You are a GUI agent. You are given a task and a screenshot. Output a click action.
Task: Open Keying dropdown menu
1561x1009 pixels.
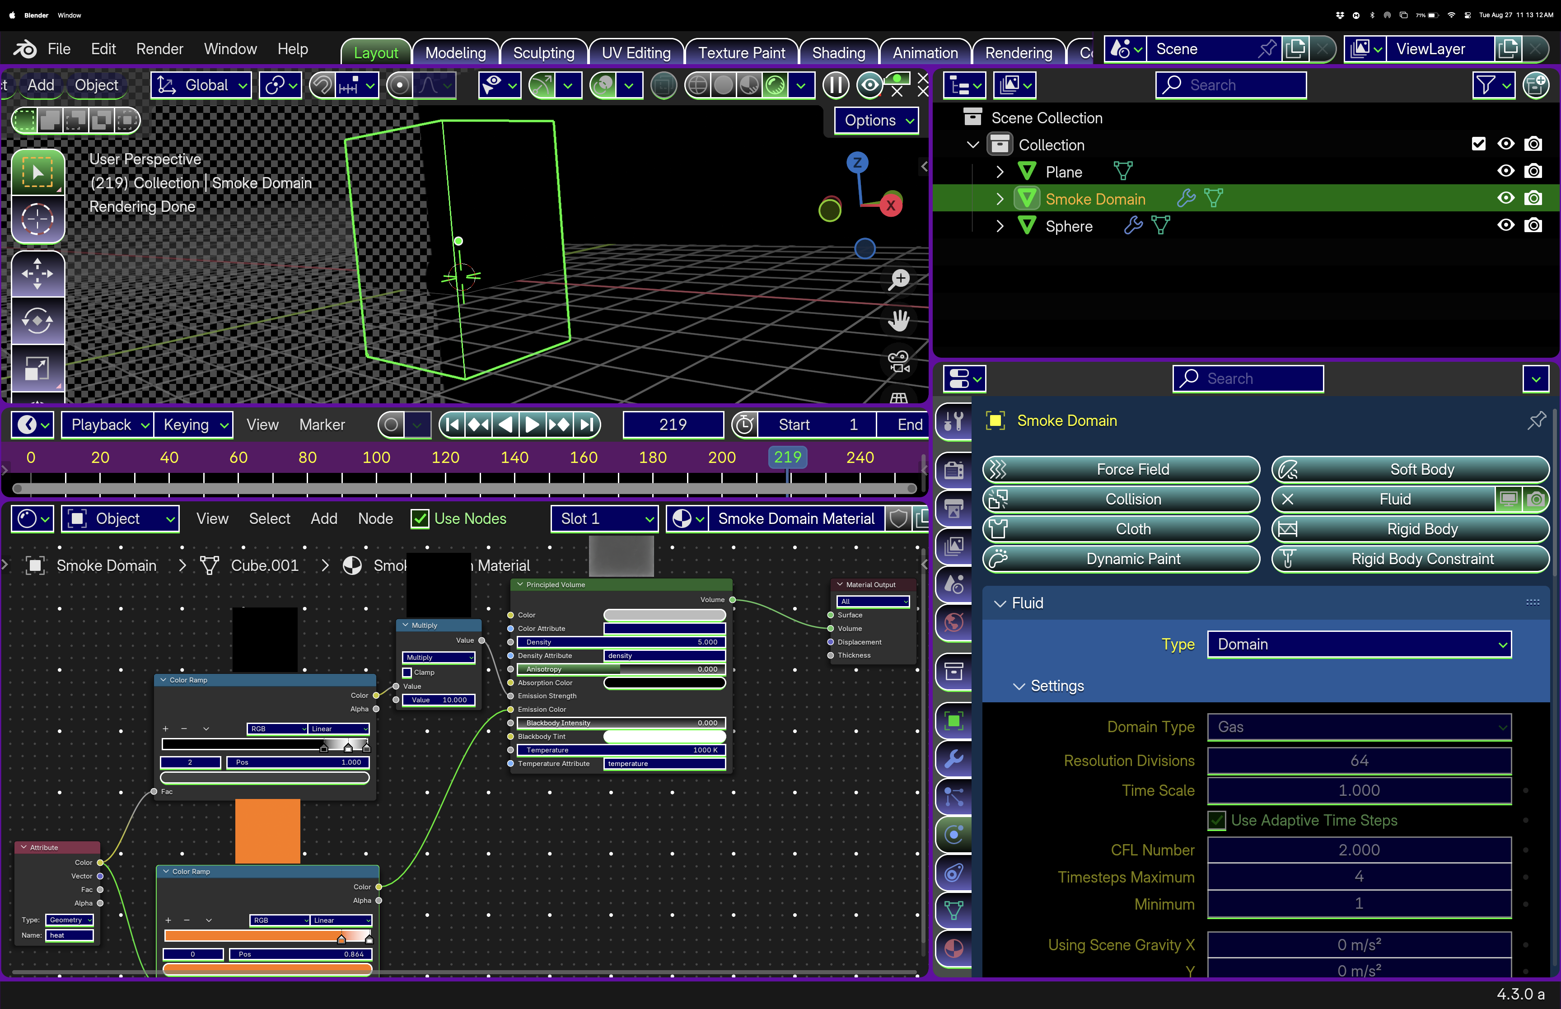[x=194, y=425]
